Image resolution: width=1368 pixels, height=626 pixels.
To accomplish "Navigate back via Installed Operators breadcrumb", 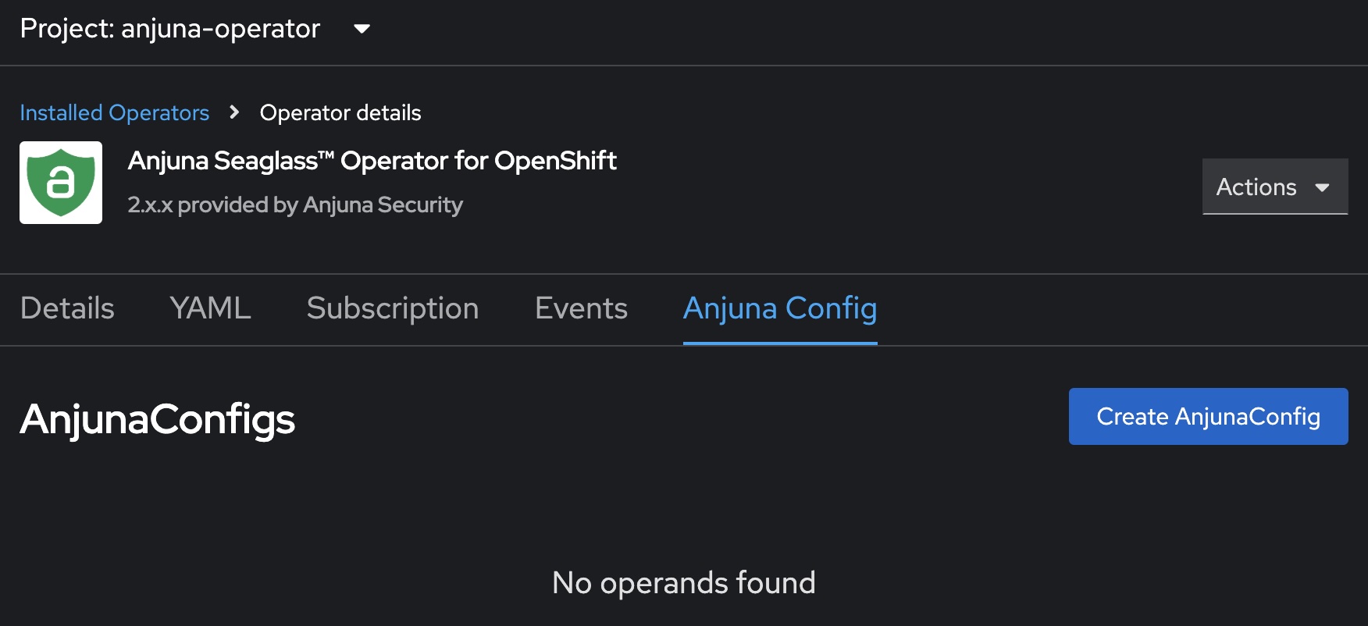I will [114, 113].
